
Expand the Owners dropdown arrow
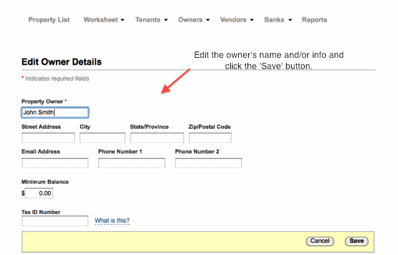click(208, 20)
